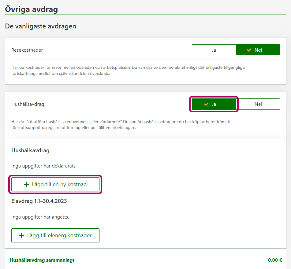Click plus icon beside "Lägg till elenergikostnader"
Screen dimensions: 291x269
click(22, 235)
